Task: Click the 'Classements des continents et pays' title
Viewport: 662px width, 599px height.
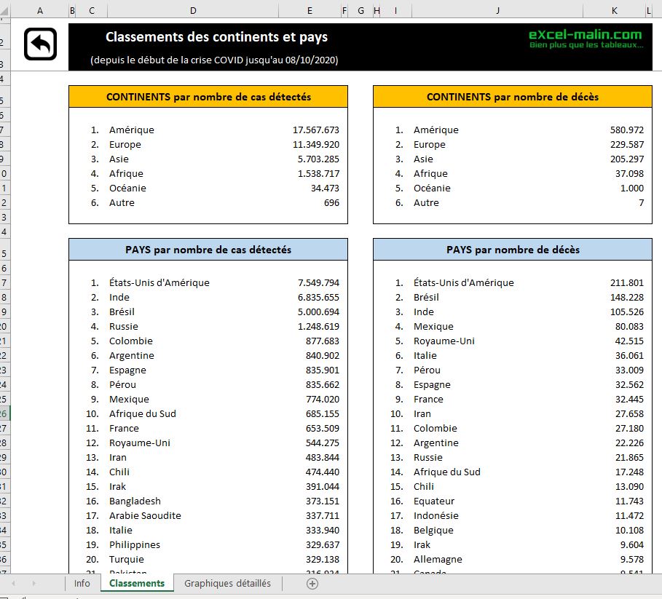Action: 216,37
